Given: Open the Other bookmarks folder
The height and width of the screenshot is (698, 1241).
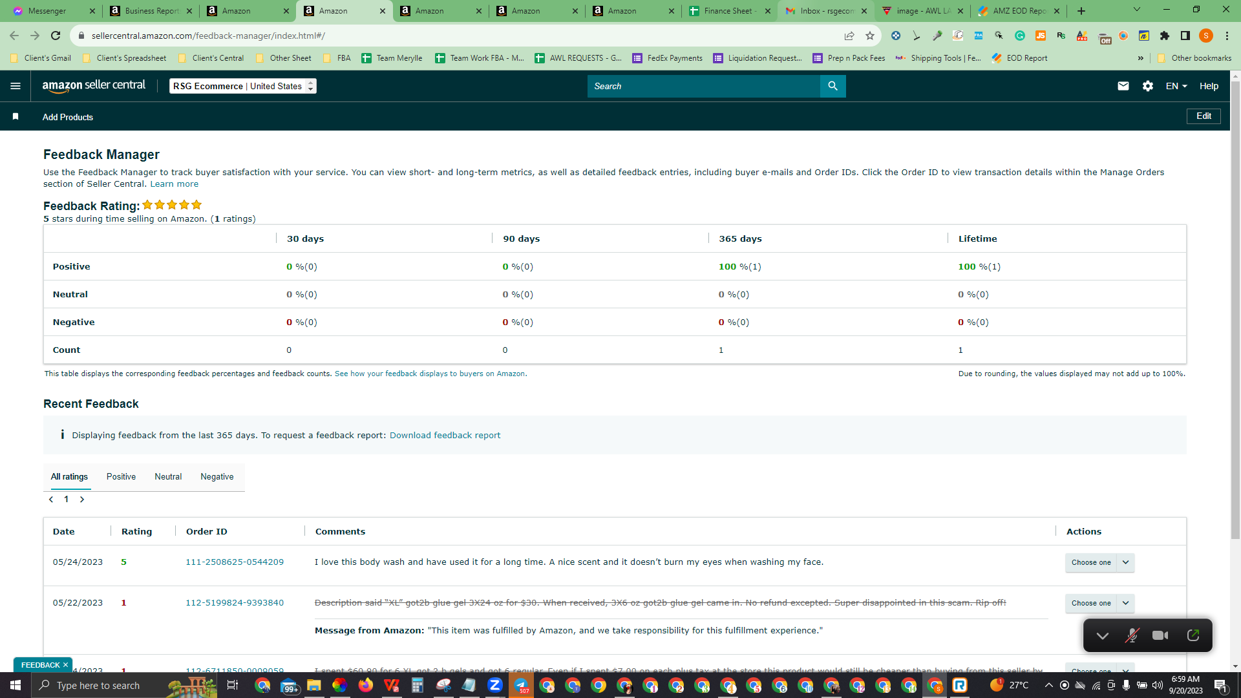Looking at the screenshot, I should (1194, 58).
